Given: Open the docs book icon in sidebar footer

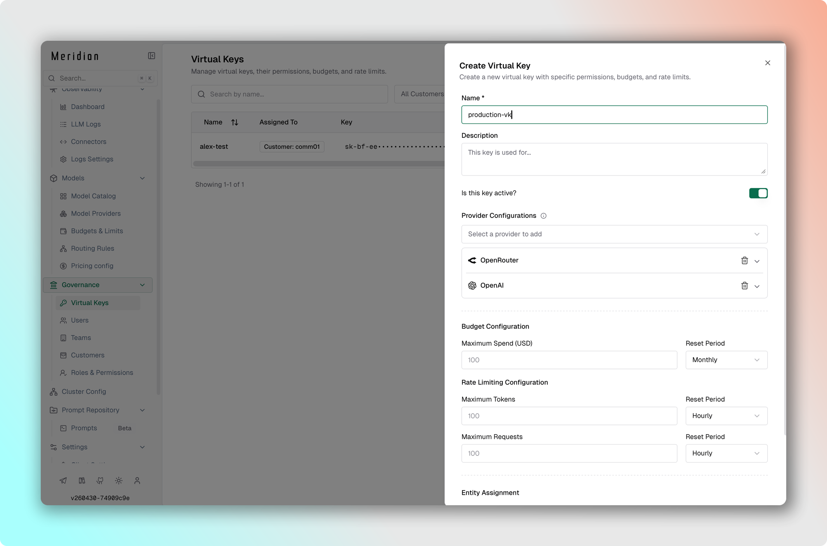Looking at the screenshot, I should (82, 481).
